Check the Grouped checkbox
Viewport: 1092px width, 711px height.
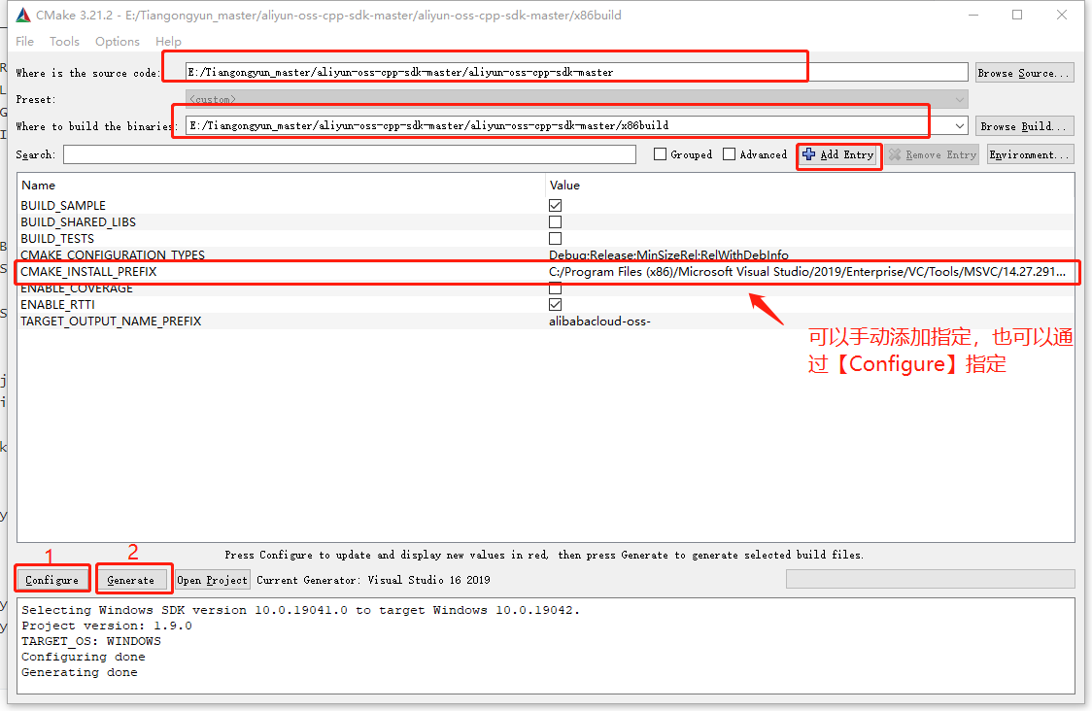pyautogui.click(x=661, y=153)
